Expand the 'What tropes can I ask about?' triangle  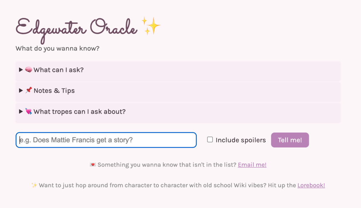21,112
